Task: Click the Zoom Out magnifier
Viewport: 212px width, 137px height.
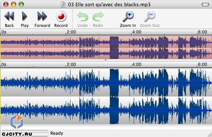Action: tap(150, 17)
